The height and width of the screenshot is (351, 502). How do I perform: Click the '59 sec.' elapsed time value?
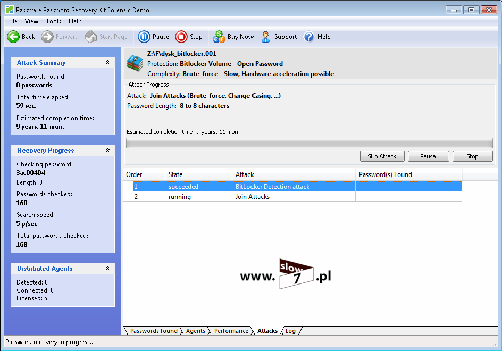26,106
